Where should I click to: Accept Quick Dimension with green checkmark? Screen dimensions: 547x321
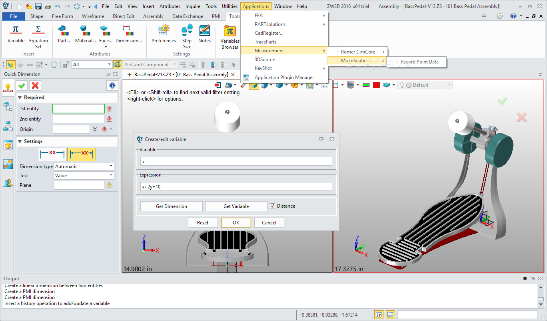coord(22,85)
